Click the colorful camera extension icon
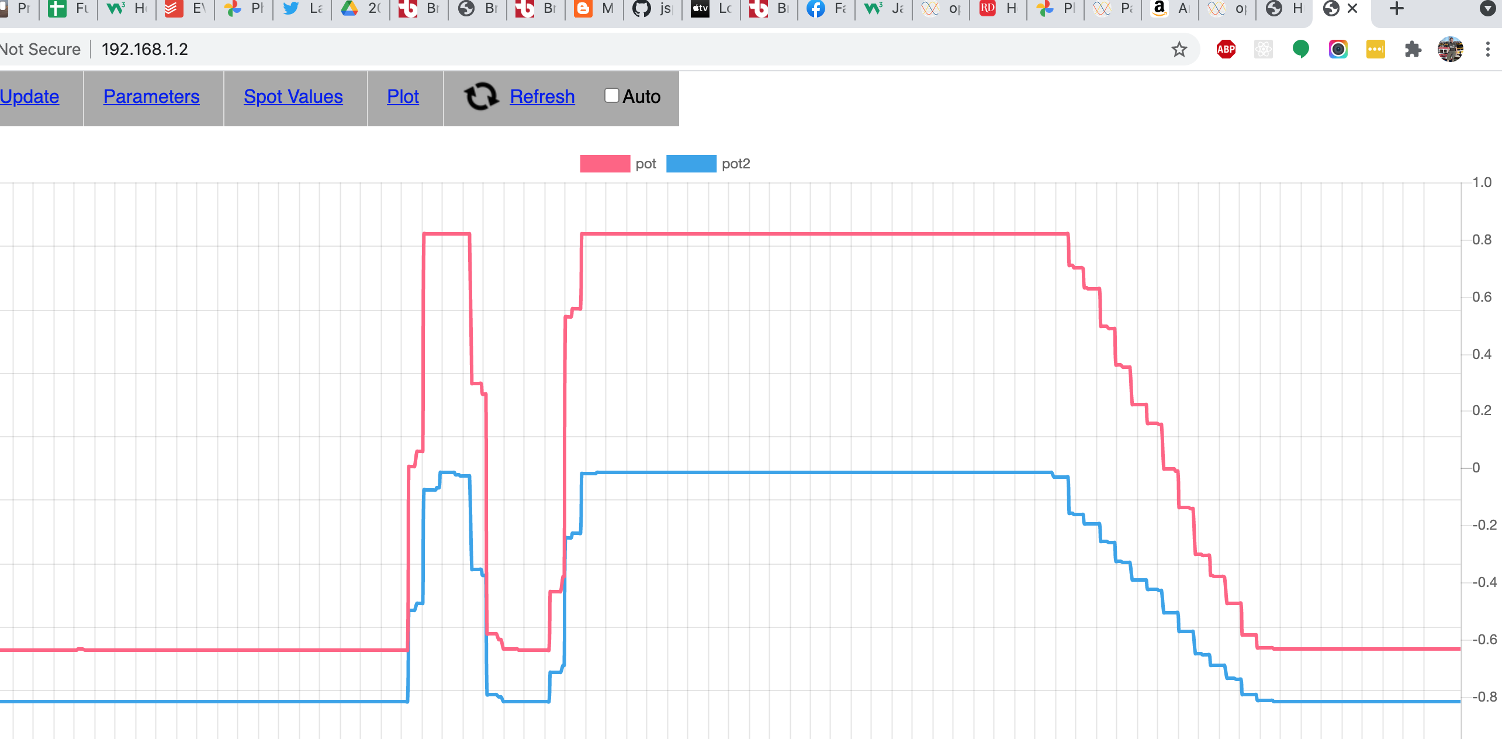The height and width of the screenshot is (739, 1502). coord(1338,49)
